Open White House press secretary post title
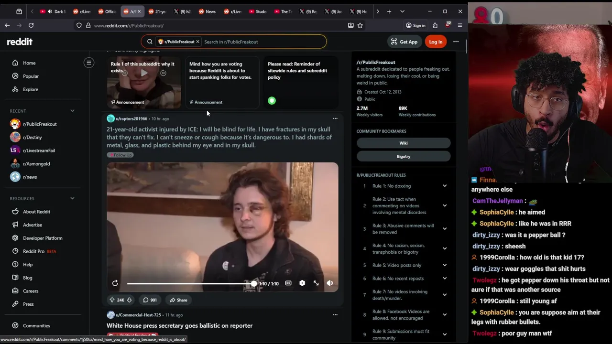This screenshot has width=612, height=344. 179,326
